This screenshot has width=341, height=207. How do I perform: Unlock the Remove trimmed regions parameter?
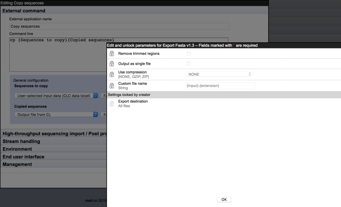[112, 54]
